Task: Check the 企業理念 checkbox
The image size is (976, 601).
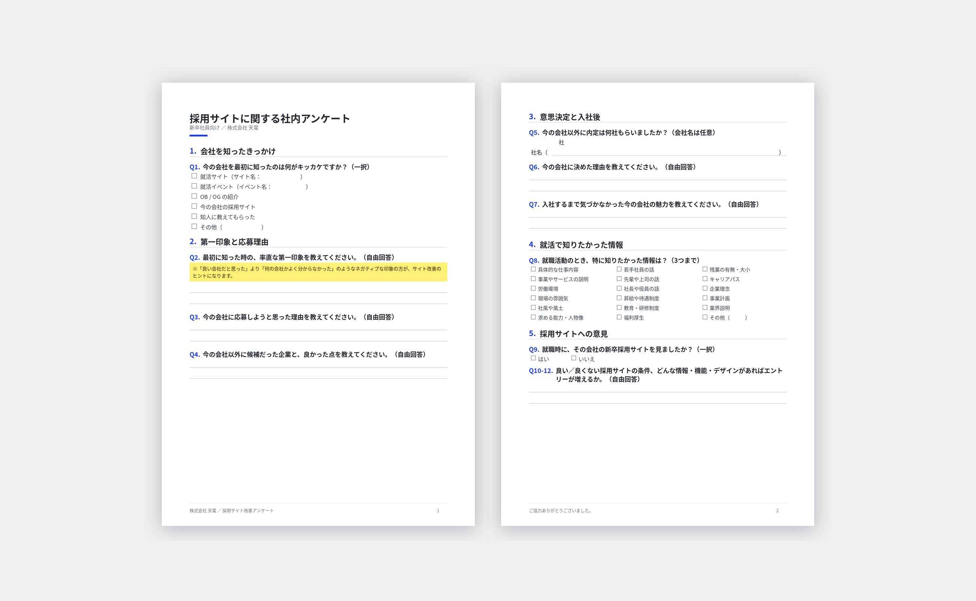Action: pyautogui.click(x=705, y=288)
